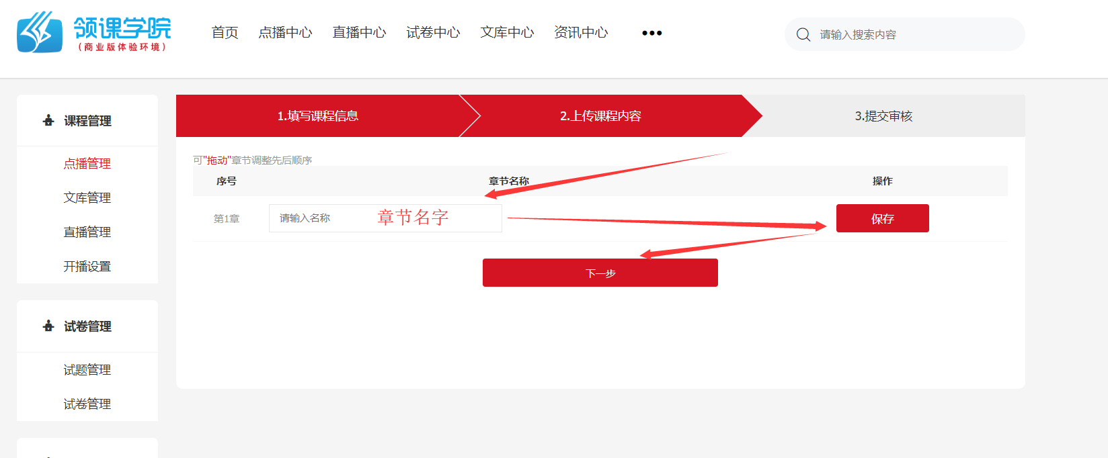Image resolution: width=1108 pixels, height=458 pixels.
Task: Expand the three-dot more navigation menu
Action: (x=651, y=33)
